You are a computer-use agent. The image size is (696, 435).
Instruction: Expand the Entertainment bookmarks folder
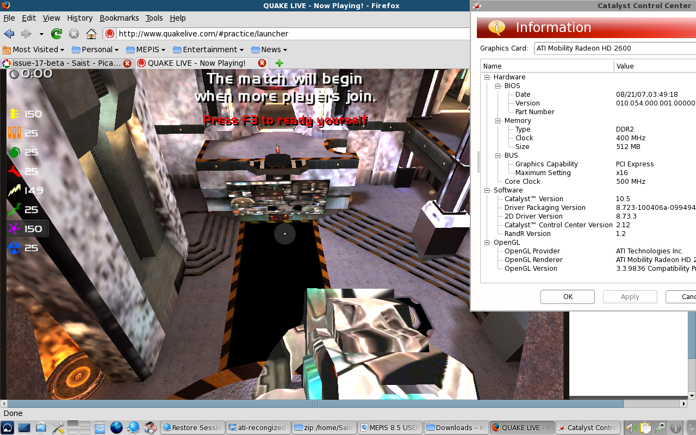(209, 49)
